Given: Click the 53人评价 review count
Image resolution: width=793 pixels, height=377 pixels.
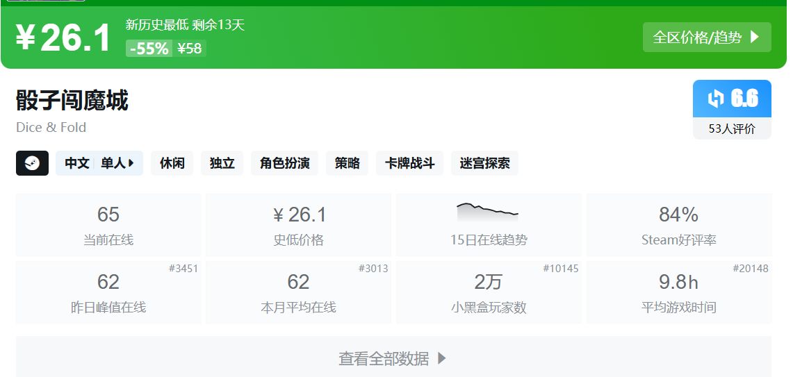Looking at the screenshot, I should (x=732, y=128).
